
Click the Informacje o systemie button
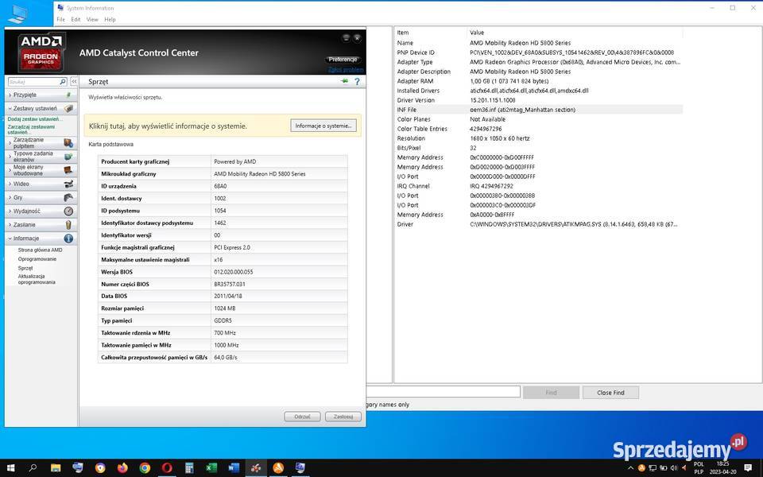click(x=323, y=126)
